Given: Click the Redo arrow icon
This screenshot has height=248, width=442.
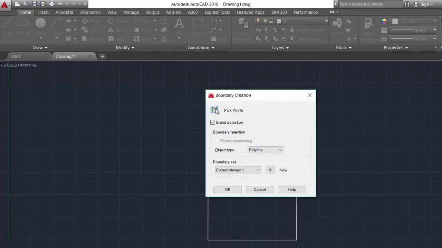Looking at the screenshot, I should [x=73, y=4].
